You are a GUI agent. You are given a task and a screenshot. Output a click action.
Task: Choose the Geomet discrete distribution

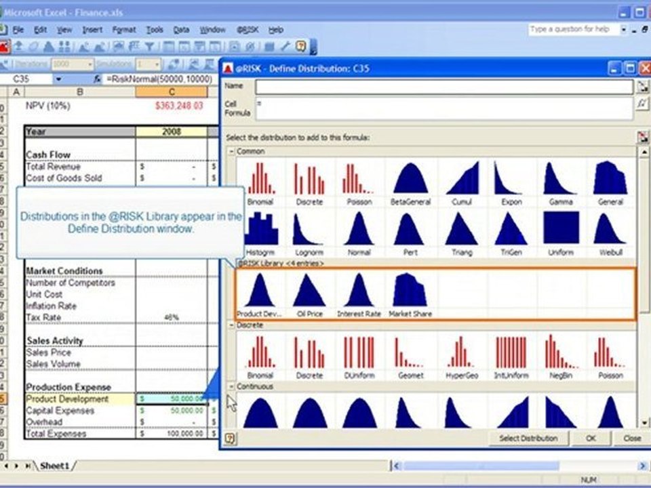coord(410,357)
